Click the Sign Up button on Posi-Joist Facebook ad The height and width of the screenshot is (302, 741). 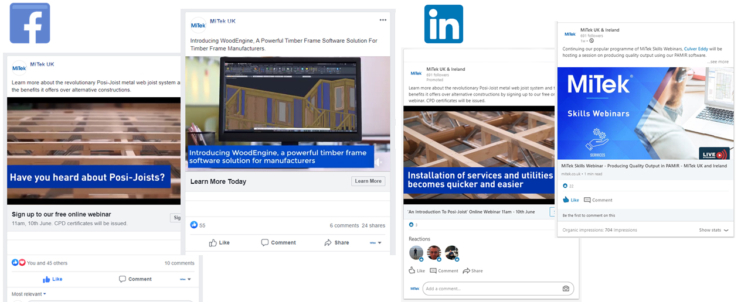point(176,218)
